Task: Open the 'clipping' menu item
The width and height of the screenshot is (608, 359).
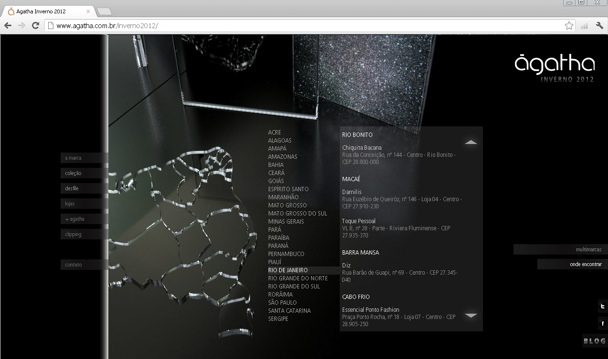Action: pyautogui.click(x=84, y=234)
